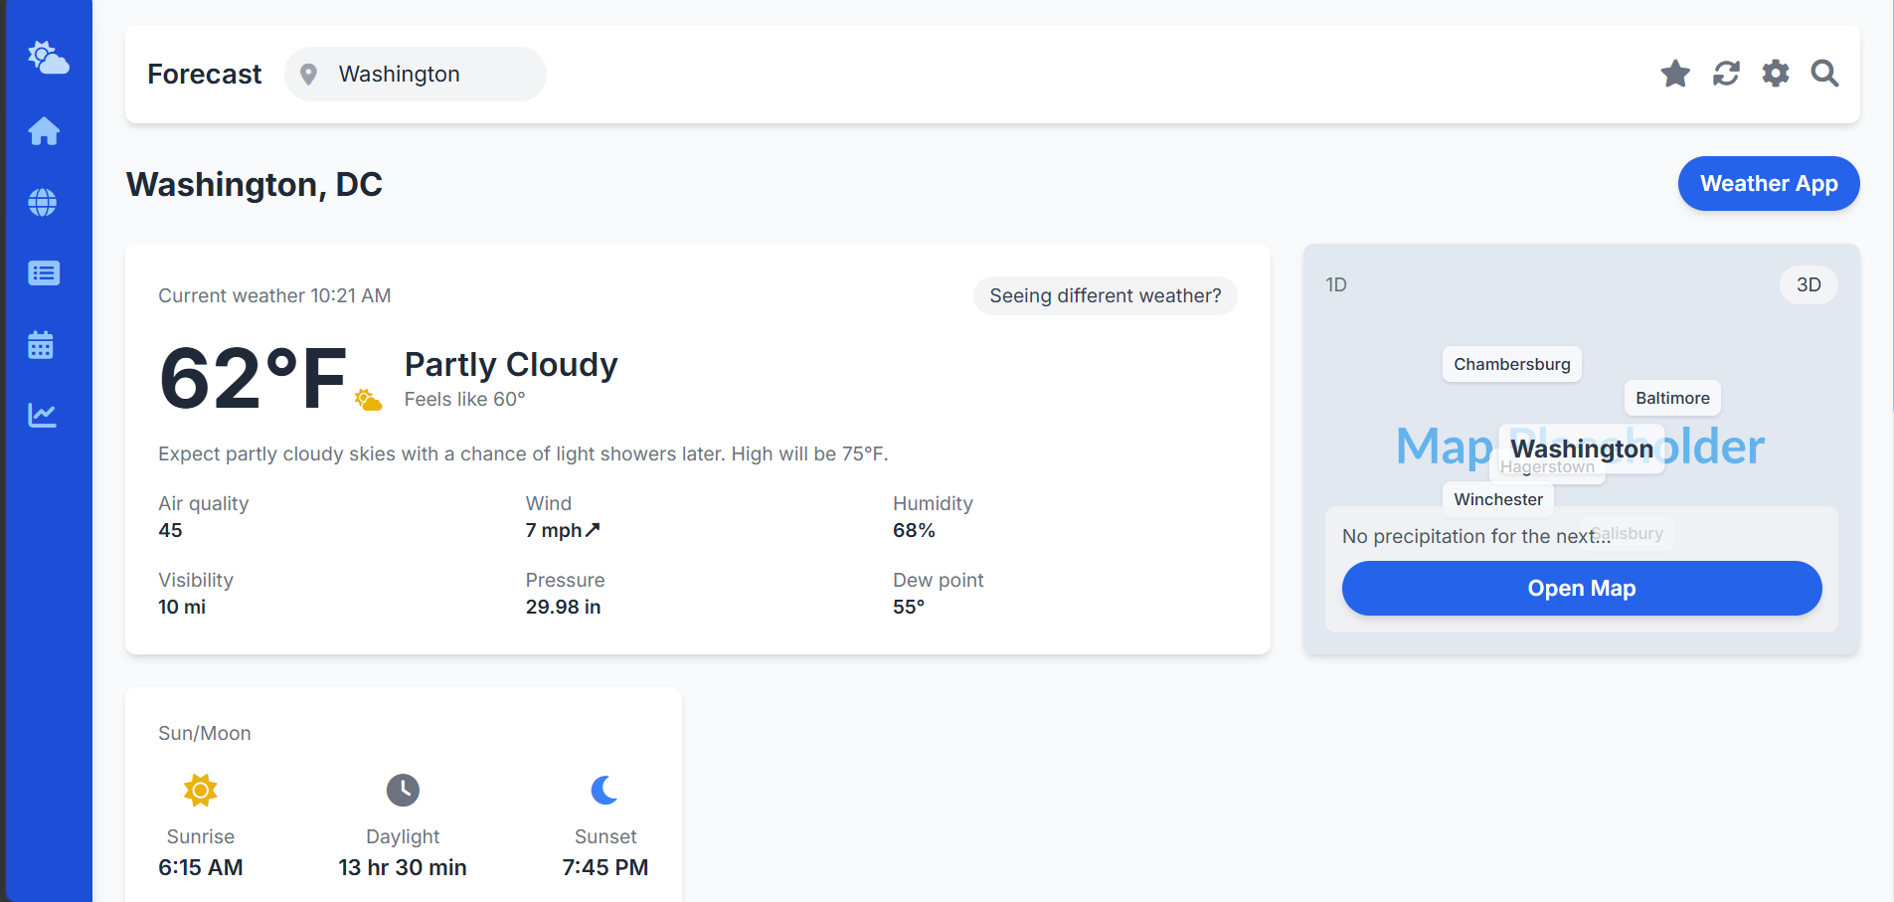Click the search magnifier icon
Viewport: 1894px width, 902px height.
click(1824, 74)
